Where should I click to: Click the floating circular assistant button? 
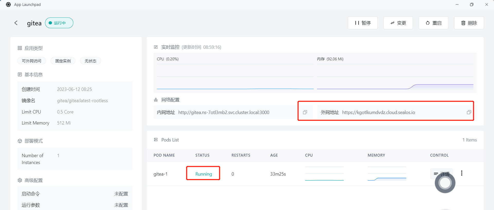[x=445, y=183]
